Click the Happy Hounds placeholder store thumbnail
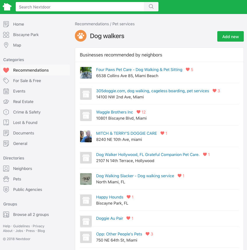The width and height of the screenshot is (247, 250). (x=86, y=200)
